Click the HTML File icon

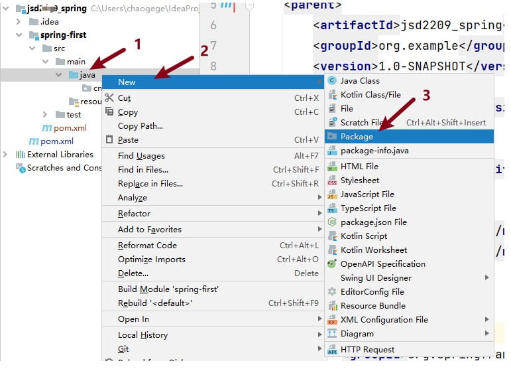(332, 167)
